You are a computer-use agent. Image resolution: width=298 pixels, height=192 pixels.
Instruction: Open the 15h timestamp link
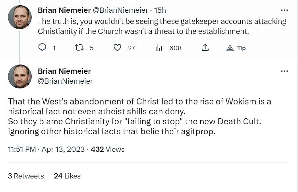tap(161, 10)
